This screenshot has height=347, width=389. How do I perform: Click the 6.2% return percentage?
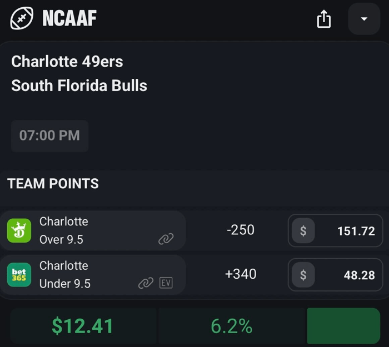tap(232, 326)
